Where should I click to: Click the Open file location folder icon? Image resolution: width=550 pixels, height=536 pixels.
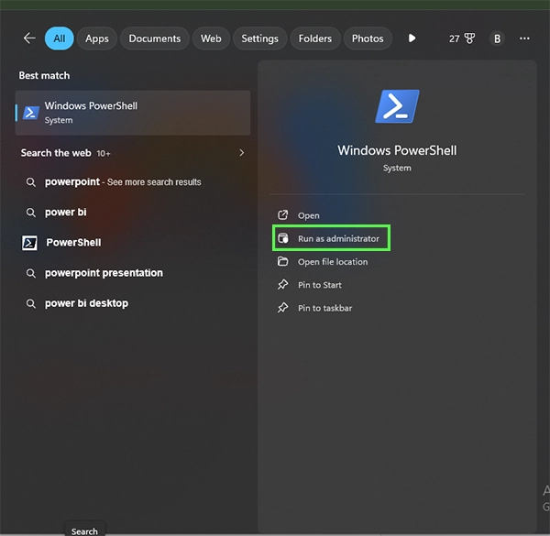[282, 261]
